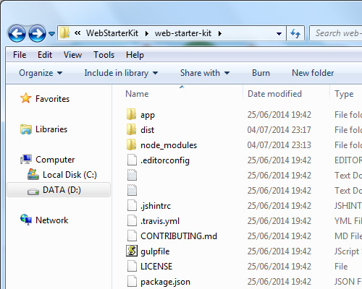
Task: Select the app folder name
Action: click(x=148, y=115)
